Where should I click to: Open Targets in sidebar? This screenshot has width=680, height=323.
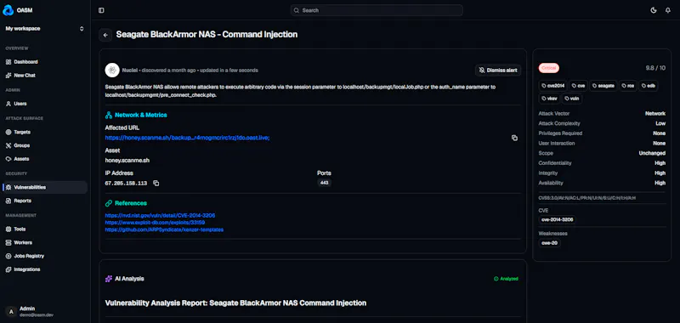[x=44, y=132]
